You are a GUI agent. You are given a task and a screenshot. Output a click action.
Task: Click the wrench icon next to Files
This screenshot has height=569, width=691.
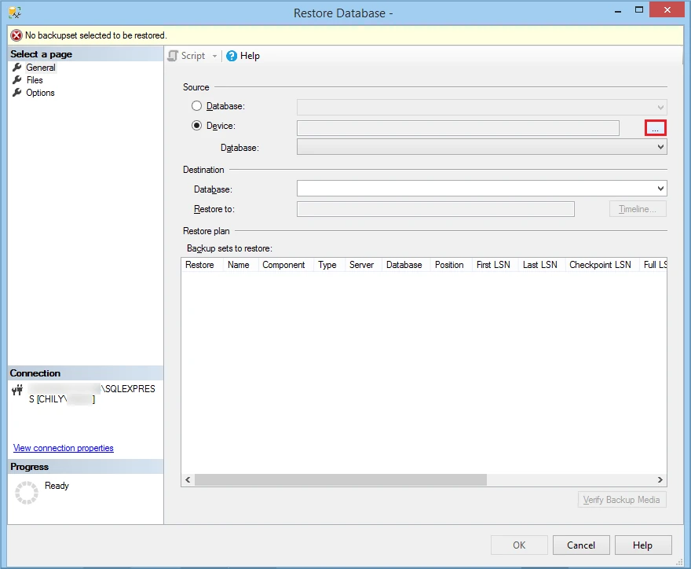(17, 80)
